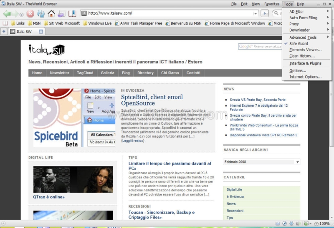This screenshot has height=228, width=334.
Task: Click the address bar URL field
Action: tap(170, 13)
